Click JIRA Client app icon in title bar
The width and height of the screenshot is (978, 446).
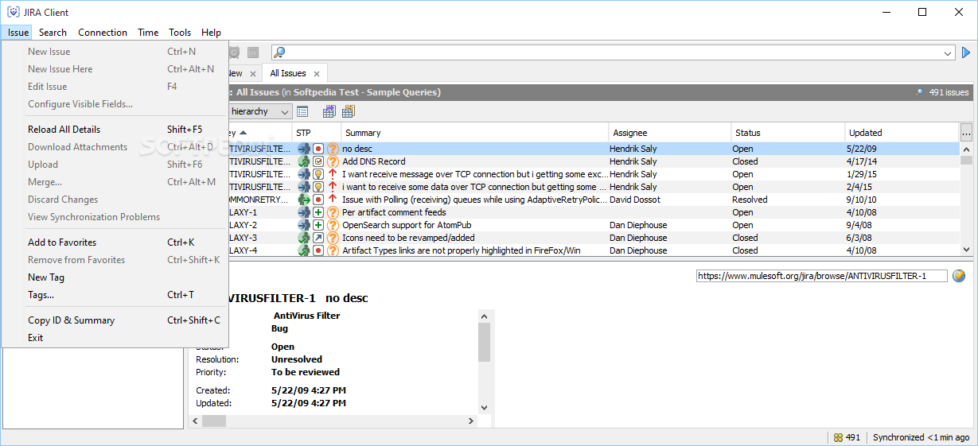[14, 12]
